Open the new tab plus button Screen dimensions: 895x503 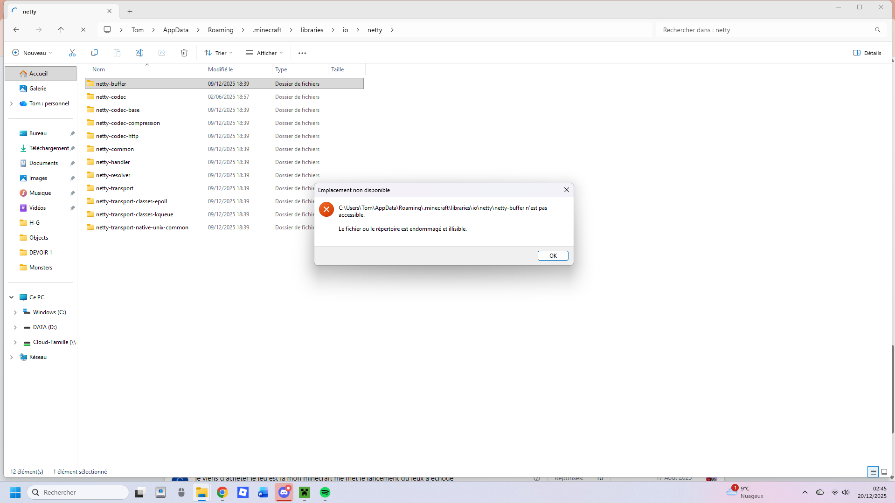[x=130, y=11]
